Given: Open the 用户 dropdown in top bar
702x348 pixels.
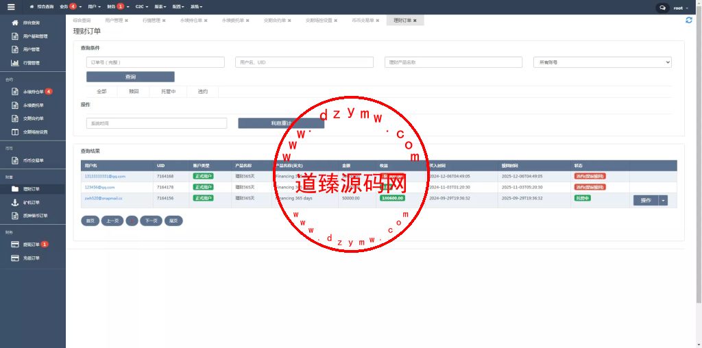Looking at the screenshot, I should pyautogui.click(x=94, y=7).
